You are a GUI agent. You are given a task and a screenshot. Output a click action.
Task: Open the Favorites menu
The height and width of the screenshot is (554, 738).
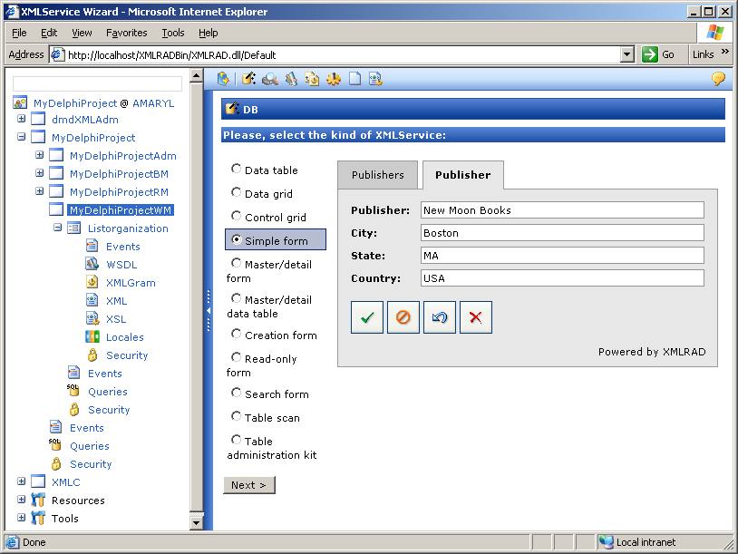(126, 33)
